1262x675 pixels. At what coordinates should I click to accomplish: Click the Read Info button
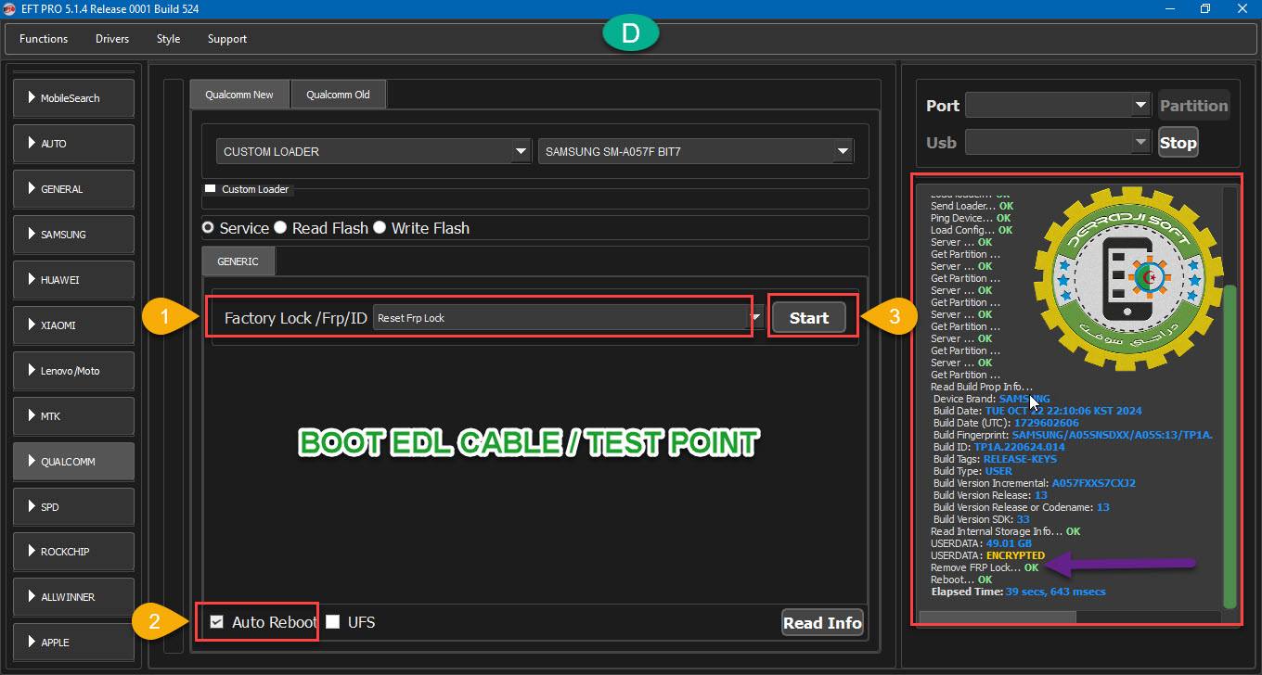tap(822, 623)
